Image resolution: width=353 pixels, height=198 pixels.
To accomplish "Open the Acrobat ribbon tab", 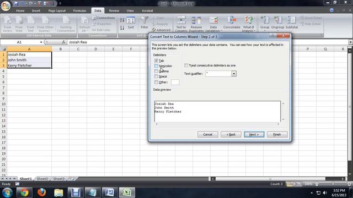I will [x=147, y=10].
